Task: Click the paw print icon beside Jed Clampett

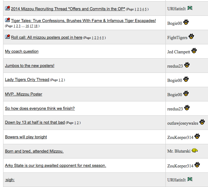Action: pos(194,51)
